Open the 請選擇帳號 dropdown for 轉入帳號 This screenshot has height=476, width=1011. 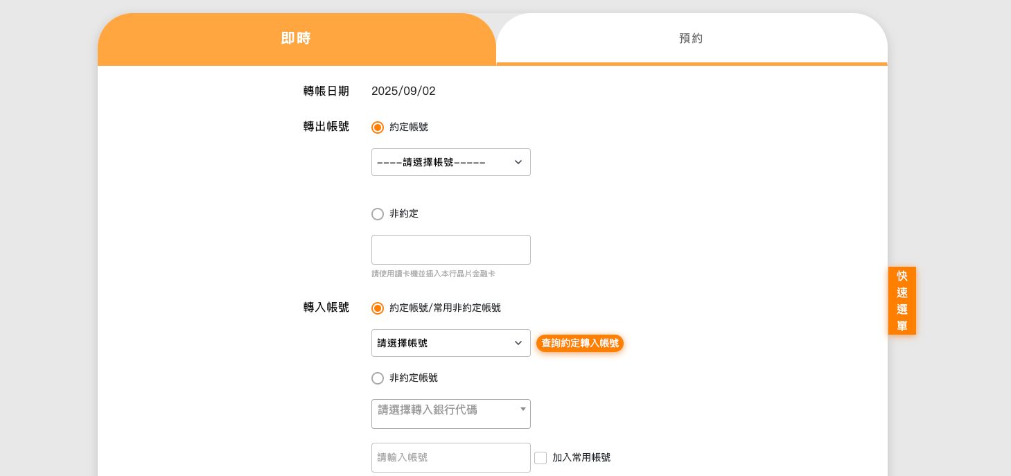443,343
